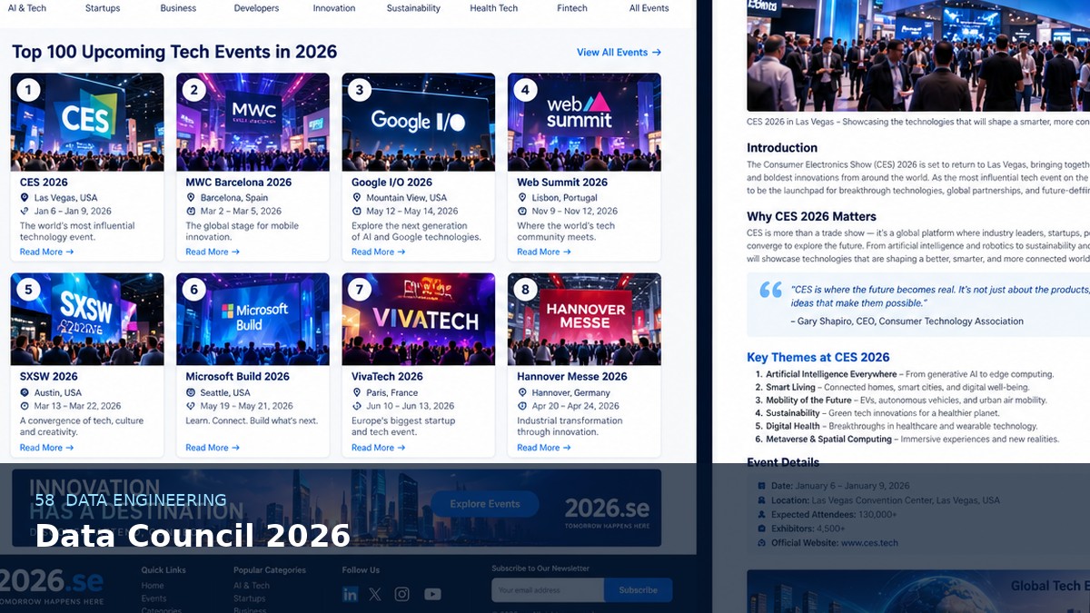The image size is (1090, 613).
Task: Click the location pin icon for Paris, France
Action: (x=356, y=392)
